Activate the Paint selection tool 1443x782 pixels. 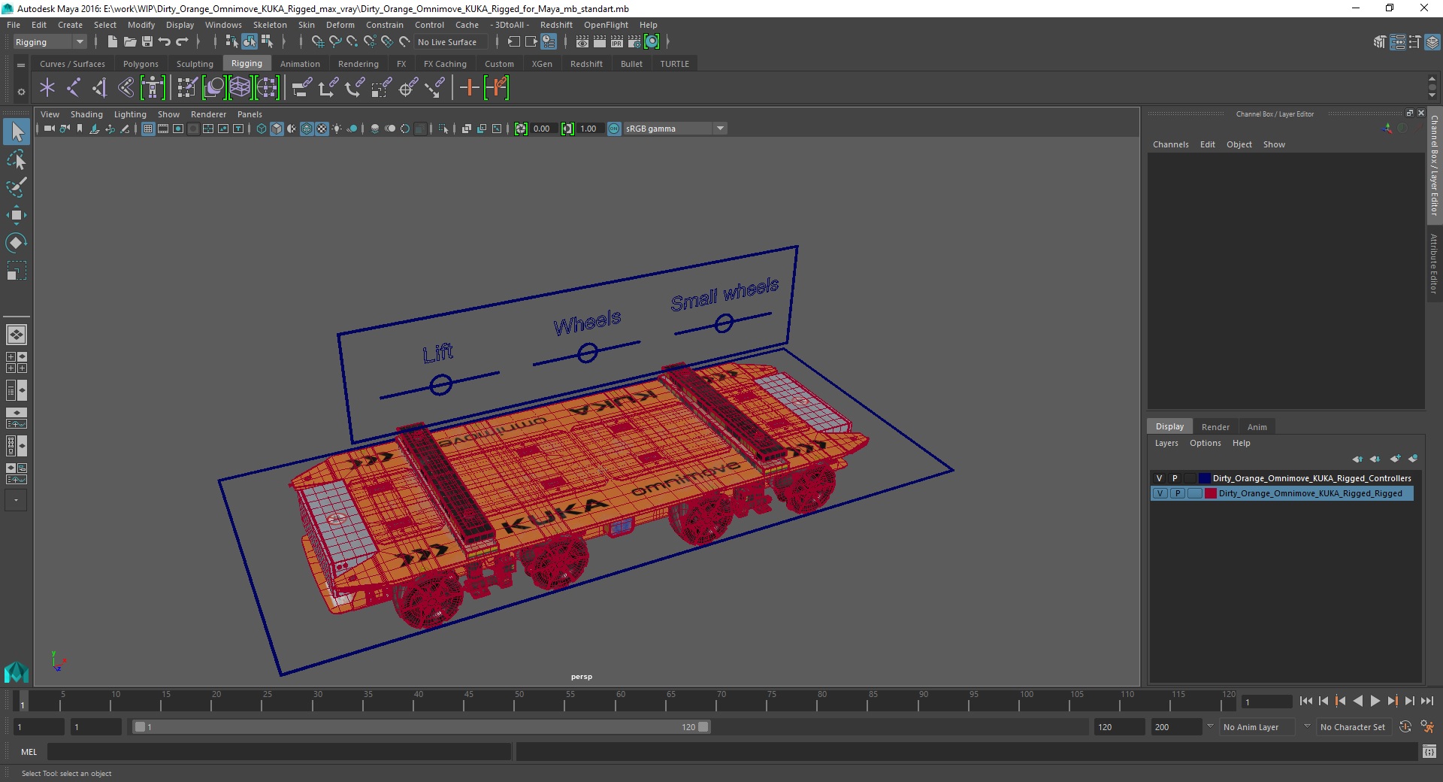click(x=17, y=187)
